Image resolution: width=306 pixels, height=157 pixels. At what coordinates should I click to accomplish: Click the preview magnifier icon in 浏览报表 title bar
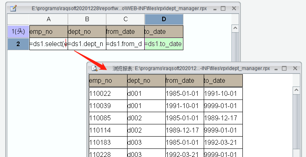click(95, 69)
